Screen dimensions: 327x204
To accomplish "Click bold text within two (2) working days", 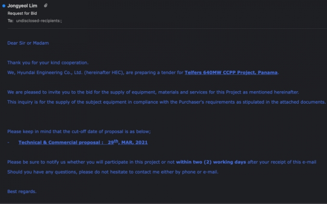I will click(x=211, y=162).
